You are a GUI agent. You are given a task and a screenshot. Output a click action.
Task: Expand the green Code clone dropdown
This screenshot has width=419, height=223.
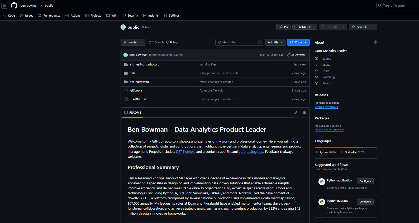point(298,42)
